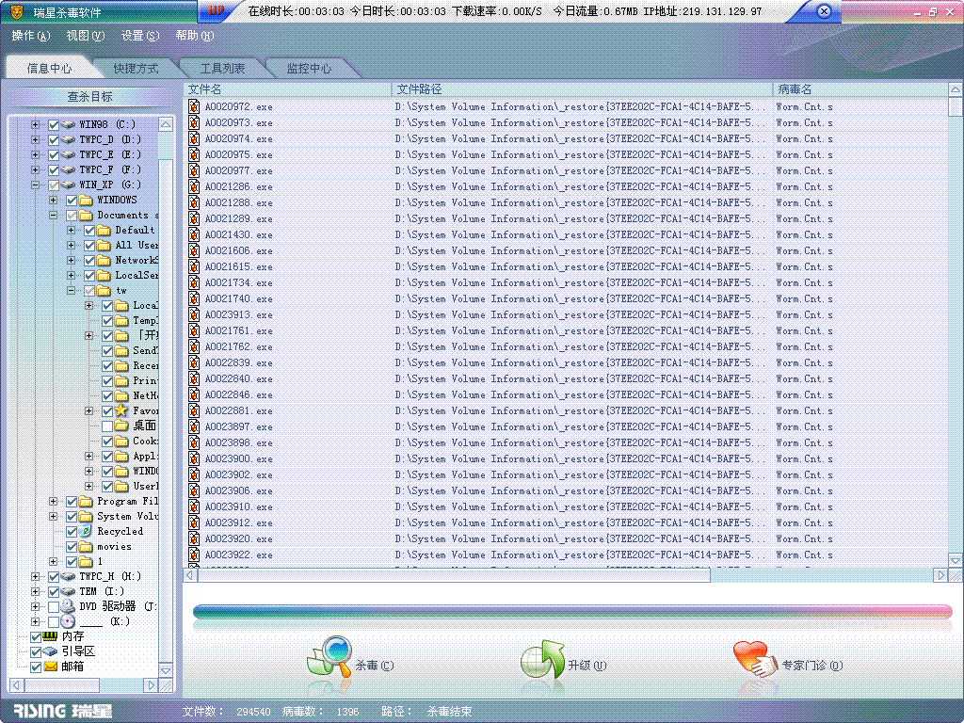Collapse the Documents folder node
This screenshot has height=723, width=964.
(x=53, y=215)
